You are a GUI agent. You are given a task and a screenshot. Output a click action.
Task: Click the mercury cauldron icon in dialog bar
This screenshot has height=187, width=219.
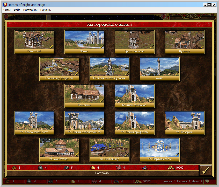coord(40,168)
